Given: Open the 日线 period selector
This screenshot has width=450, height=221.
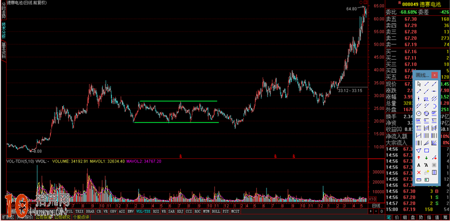Looking at the screenshot, I should coord(375,206).
